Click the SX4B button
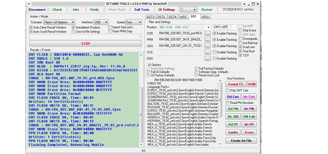The height and width of the screenshot is (154, 328). [252, 84]
